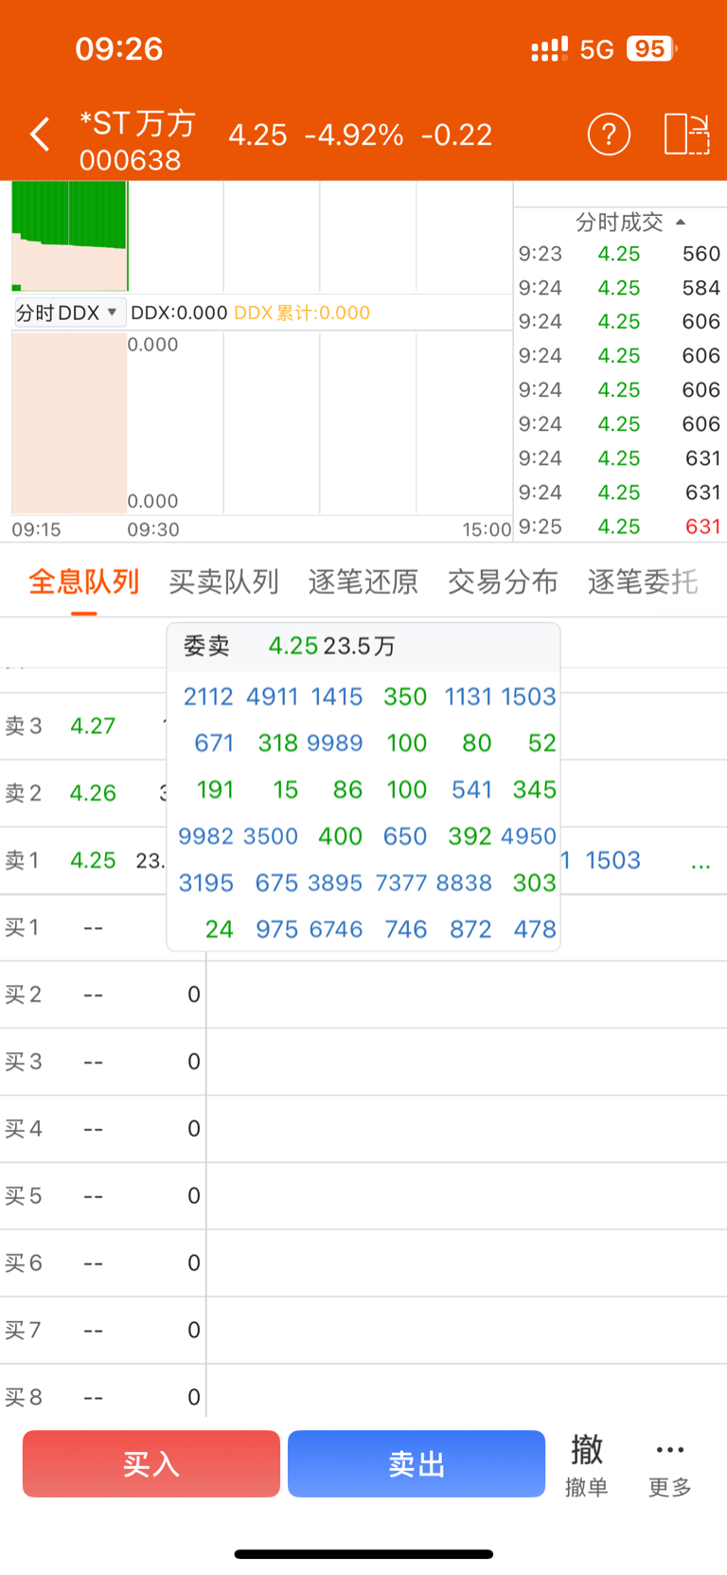727x1575 pixels.
Task: Select the 买4 row
Action: click(x=363, y=1129)
